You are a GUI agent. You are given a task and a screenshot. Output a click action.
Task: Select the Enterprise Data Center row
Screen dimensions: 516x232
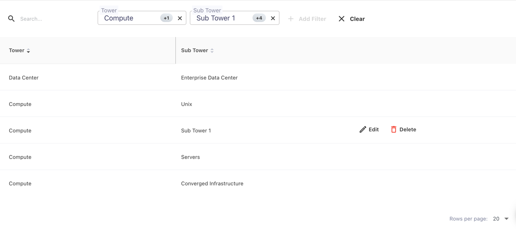point(209,77)
